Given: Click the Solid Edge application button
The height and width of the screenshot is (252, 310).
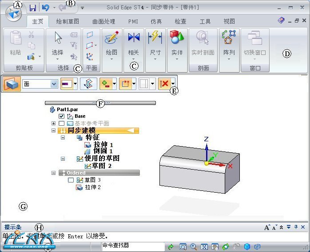Looking at the screenshot, I should (x=13, y=12).
